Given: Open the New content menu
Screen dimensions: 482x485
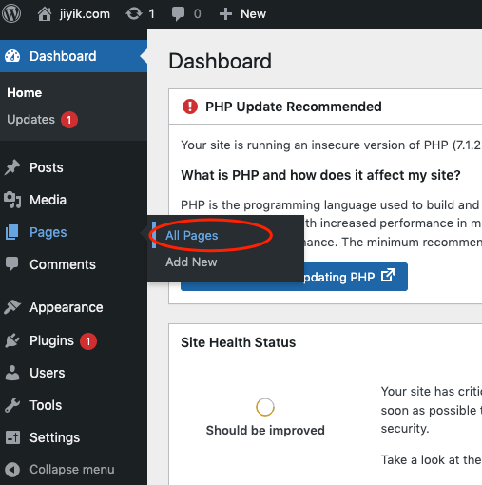Looking at the screenshot, I should coord(253,14).
